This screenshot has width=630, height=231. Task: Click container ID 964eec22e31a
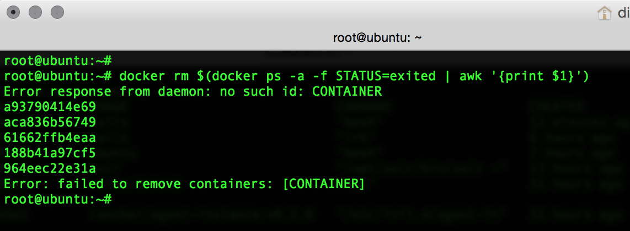pos(50,168)
